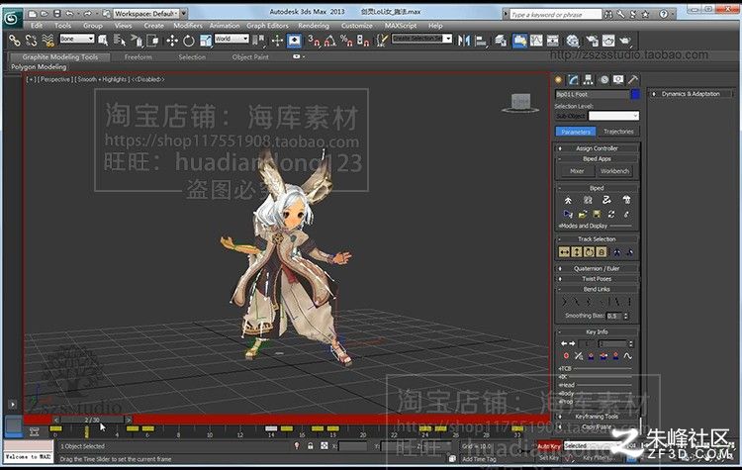Click the Bind to Space Warp icon
Screen dimensions: 742x470
coord(47,42)
